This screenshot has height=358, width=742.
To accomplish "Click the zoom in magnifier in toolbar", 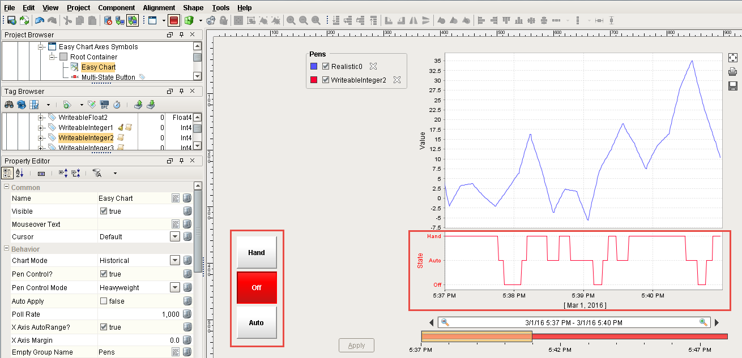I will coord(291,20).
